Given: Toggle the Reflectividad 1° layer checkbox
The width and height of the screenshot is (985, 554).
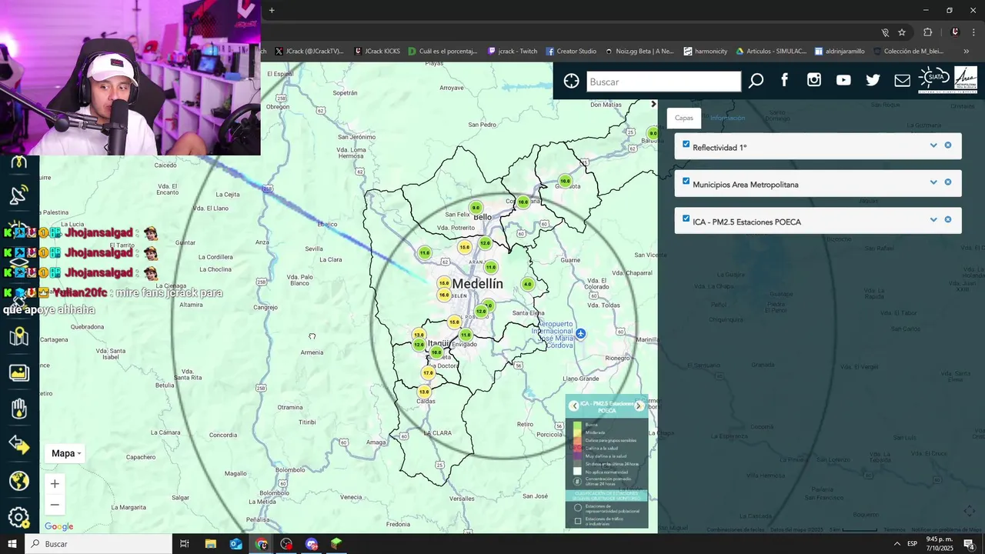Looking at the screenshot, I should [x=686, y=144].
